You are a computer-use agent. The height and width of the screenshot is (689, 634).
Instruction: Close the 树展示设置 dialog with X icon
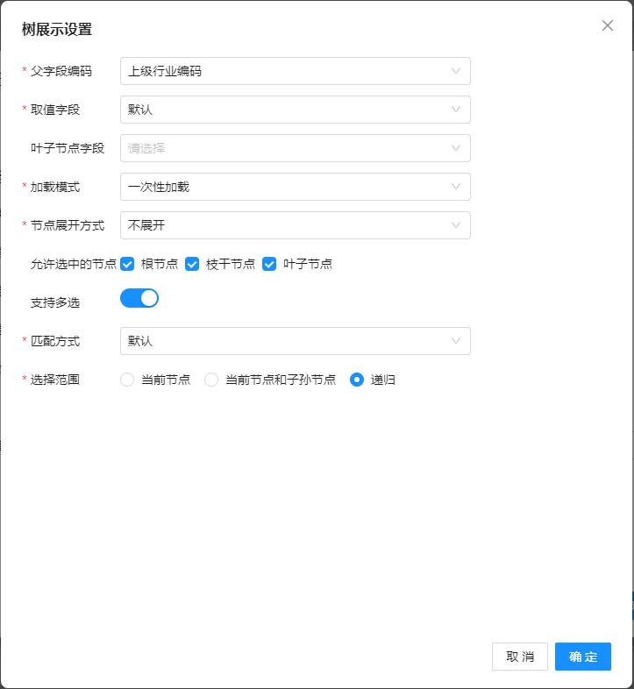[x=608, y=25]
